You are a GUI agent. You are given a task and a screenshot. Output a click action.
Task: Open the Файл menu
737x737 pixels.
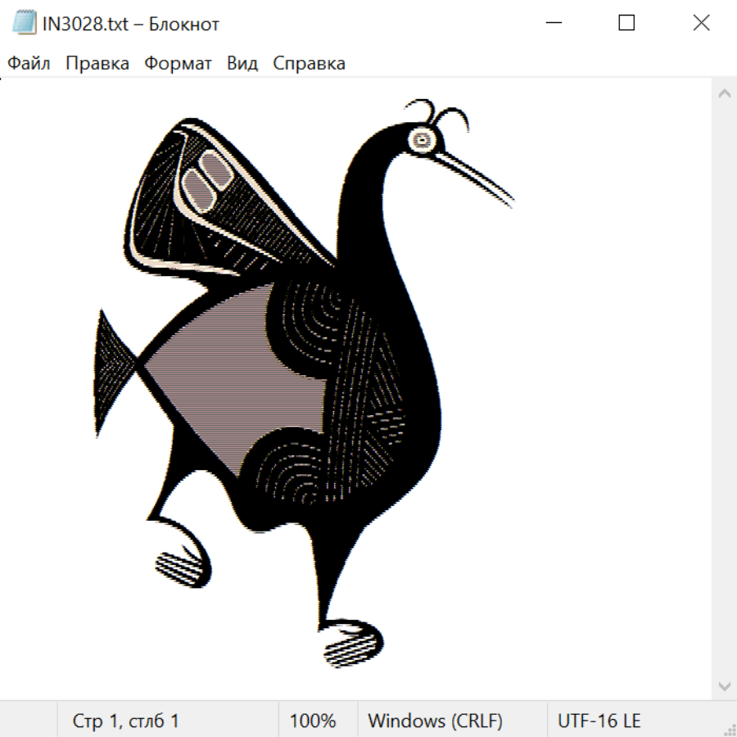point(29,64)
